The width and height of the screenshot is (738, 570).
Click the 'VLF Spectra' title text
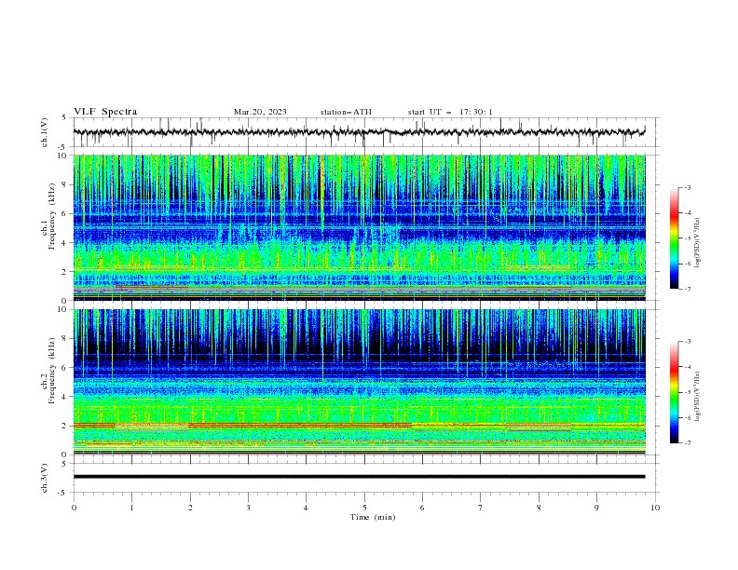click(x=105, y=112)
